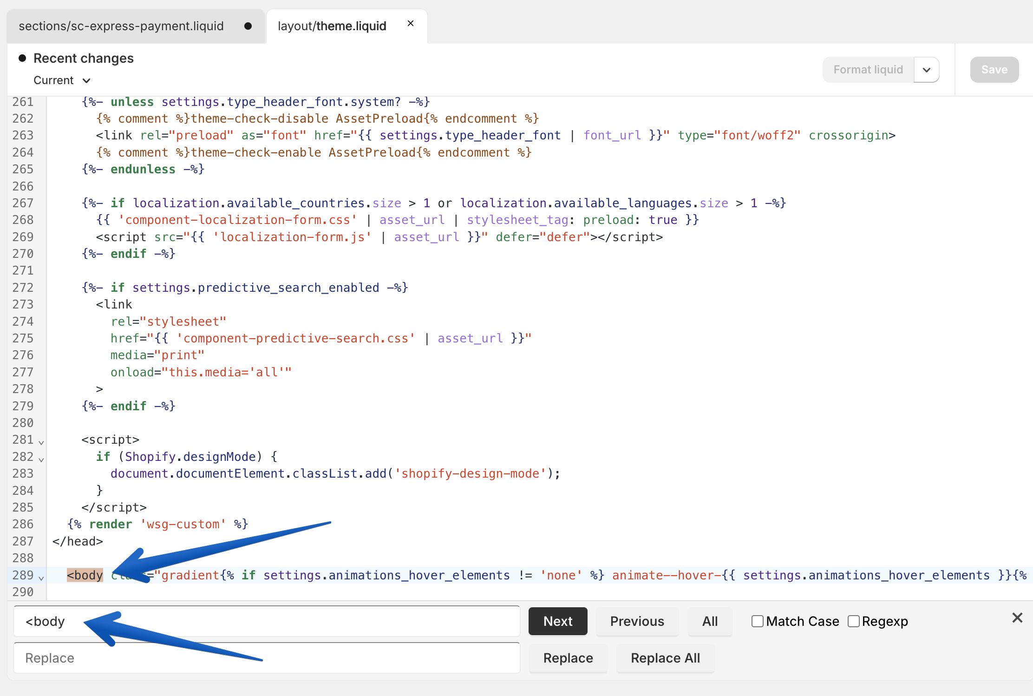Collapse the fold arrow on line 281

coord(41,442)
